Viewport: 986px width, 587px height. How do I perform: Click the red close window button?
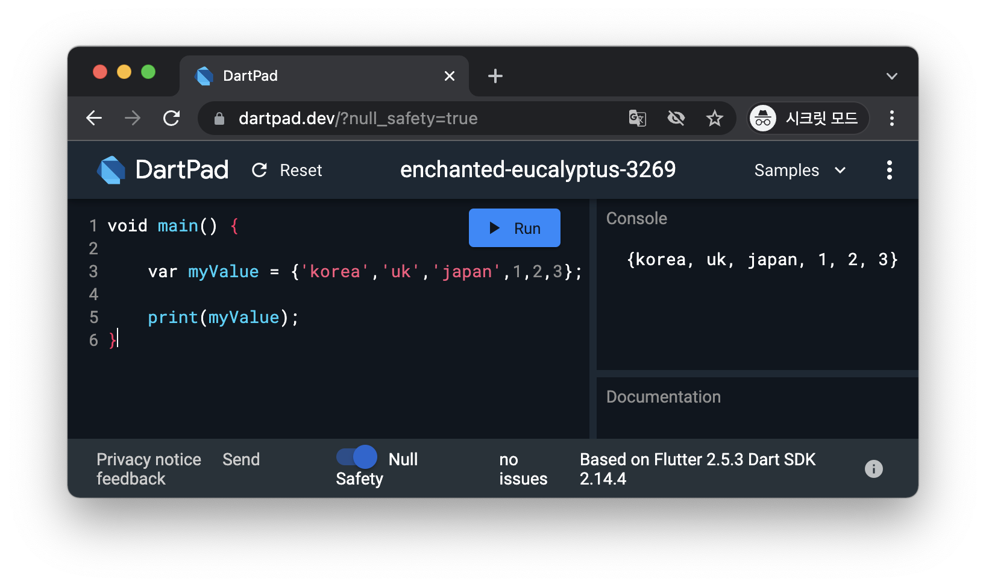point(100,72)
